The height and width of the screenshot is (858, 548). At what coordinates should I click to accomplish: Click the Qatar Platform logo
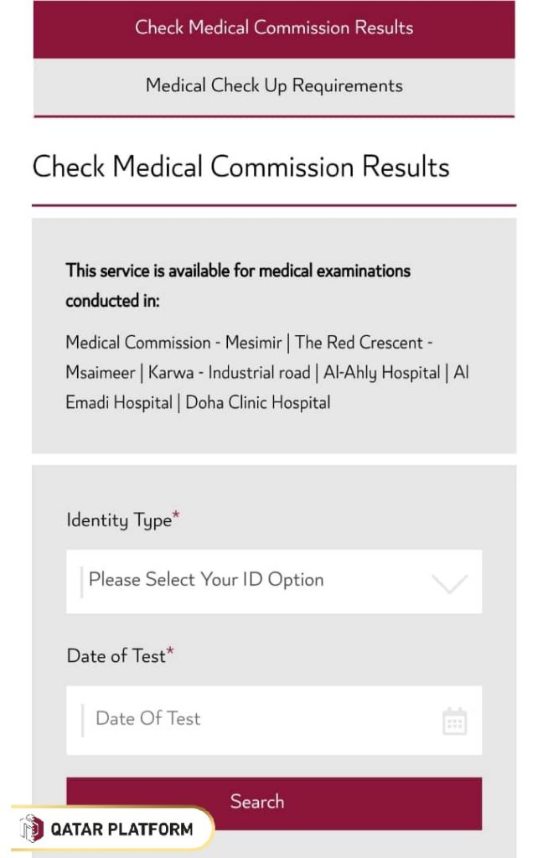109,830
